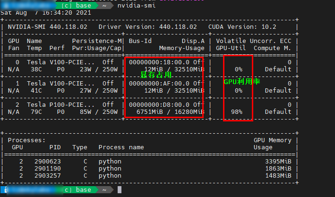Screen dimensions: 335x197
Task: Select the 'NVIDIA-SMI 440.118.02' header text
Action: pyautogui.click(x=47, y=27)
